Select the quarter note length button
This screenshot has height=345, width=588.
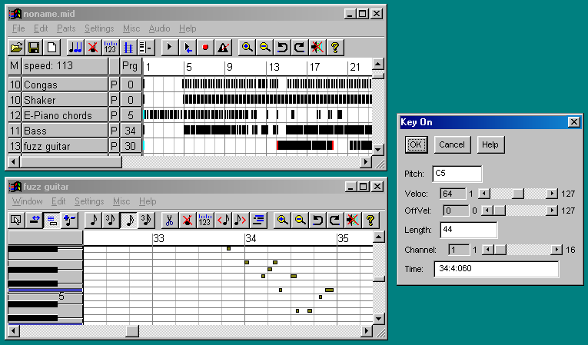94,220
